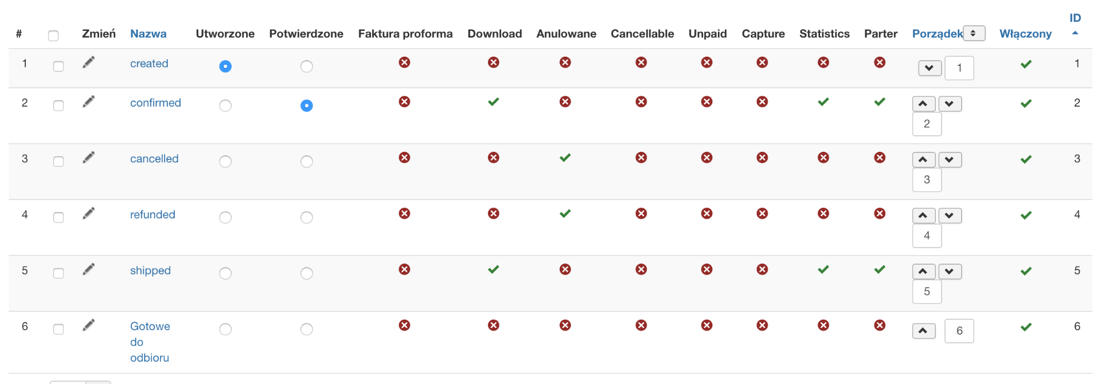Toggle the Anulowane checkmark for cancelled row
1101x384 pixels.
(x=565, y=158)
